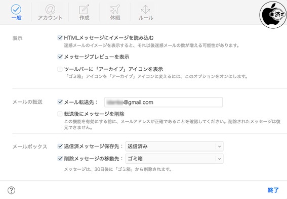This screenshot has height=199, width=287.
Task: Open the 休暇 (Vacation) airplane icon
Action: coord(115,9)
